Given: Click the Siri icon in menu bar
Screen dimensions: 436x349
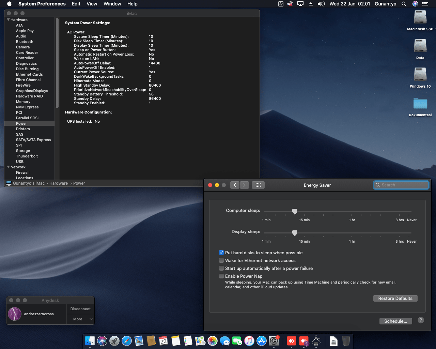Looking at the screenshot, I should 415,4.
